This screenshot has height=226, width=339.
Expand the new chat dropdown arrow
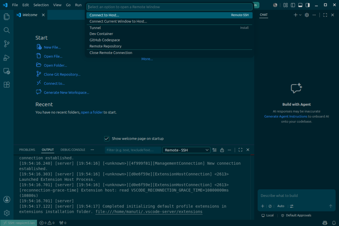tap(300, 15)
